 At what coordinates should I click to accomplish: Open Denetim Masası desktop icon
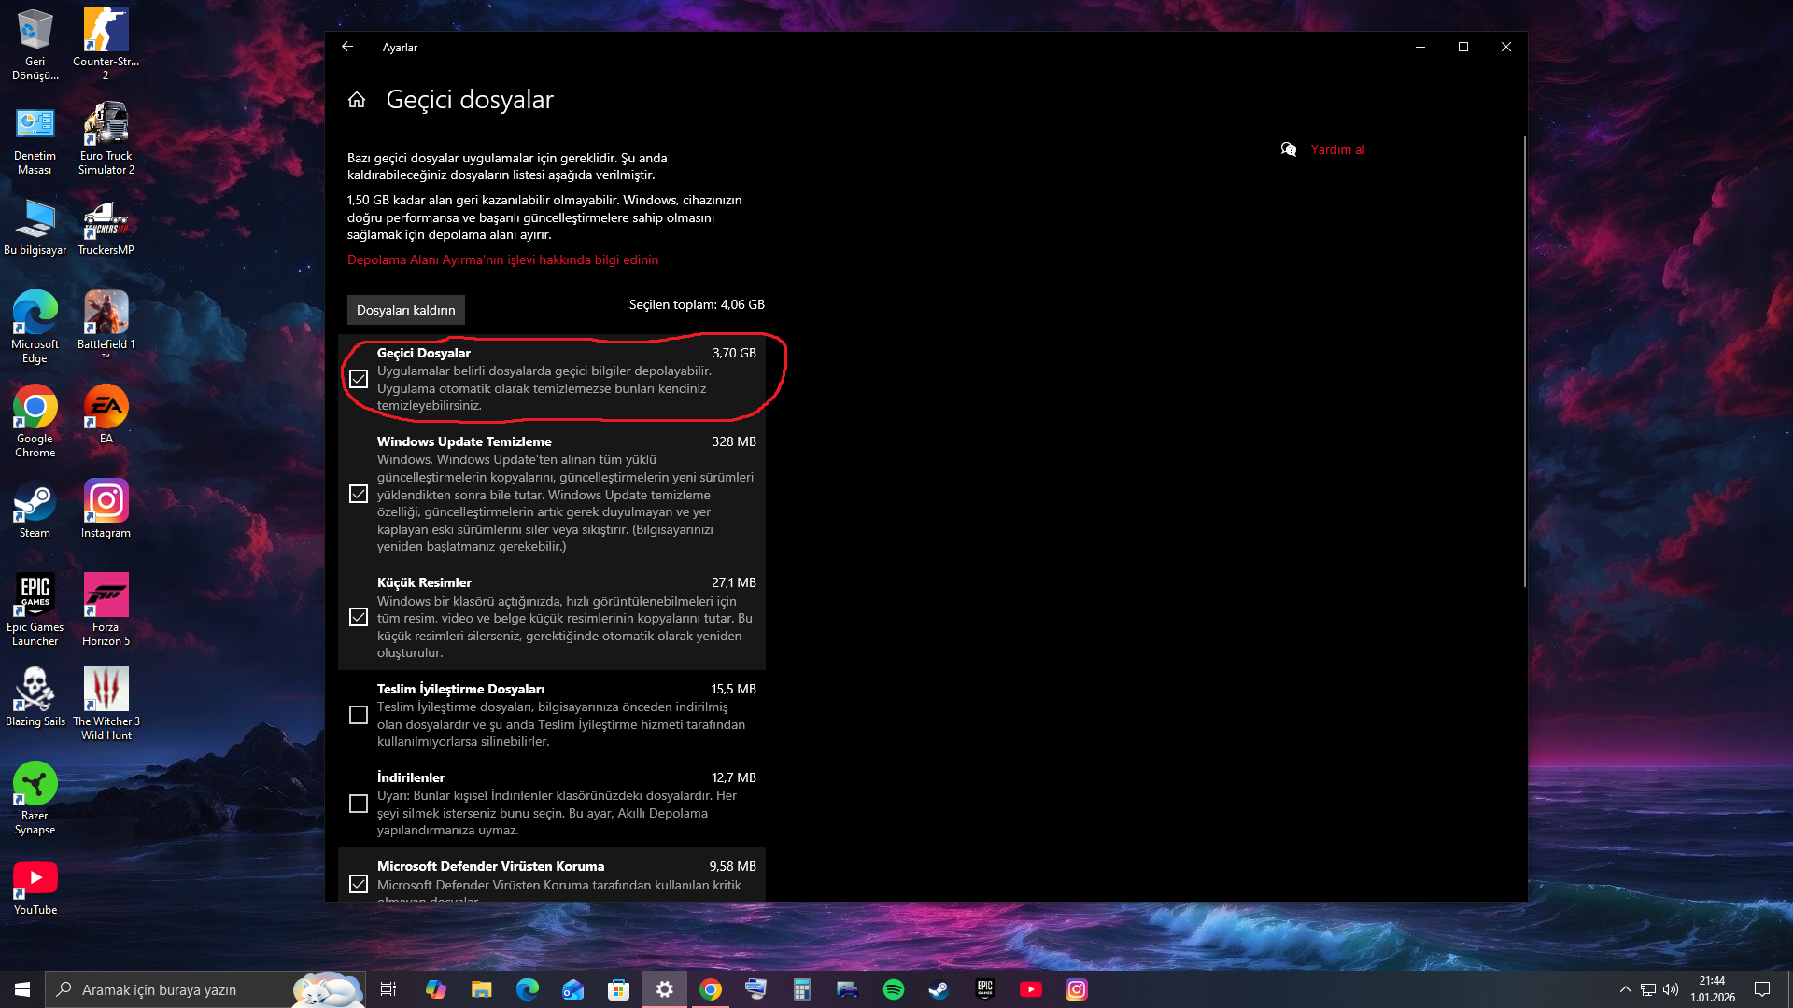click(35, 139)
